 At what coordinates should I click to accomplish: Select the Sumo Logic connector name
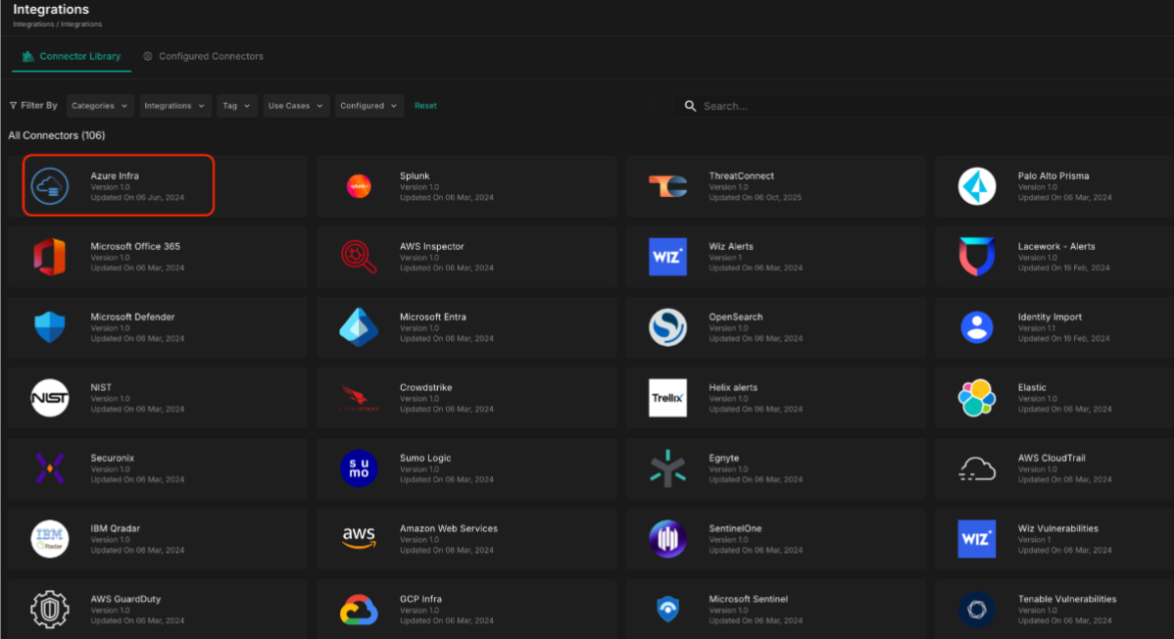click(424, 458)
